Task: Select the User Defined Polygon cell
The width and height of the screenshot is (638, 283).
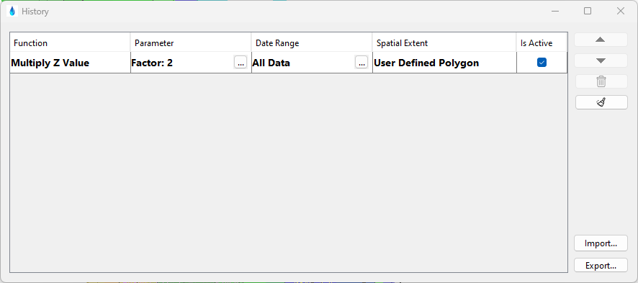Action: [444, 63]
